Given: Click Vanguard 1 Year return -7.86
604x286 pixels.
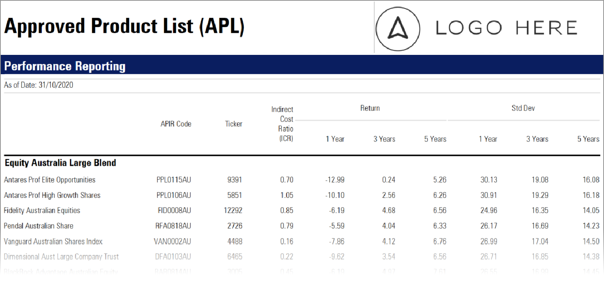Looking at the screenshot, I should 336,242.
